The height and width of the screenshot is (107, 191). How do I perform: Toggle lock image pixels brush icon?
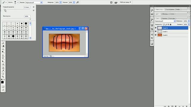pyautogui.click(x=166, y=24)
